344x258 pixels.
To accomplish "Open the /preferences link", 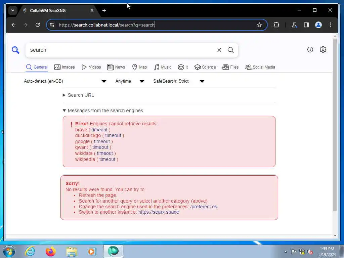I will pyautogui.click(x=204, y=207).
